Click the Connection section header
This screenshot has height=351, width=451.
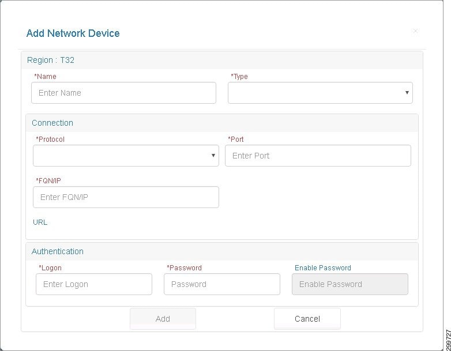pyautogui.click(x=52, y=123)
